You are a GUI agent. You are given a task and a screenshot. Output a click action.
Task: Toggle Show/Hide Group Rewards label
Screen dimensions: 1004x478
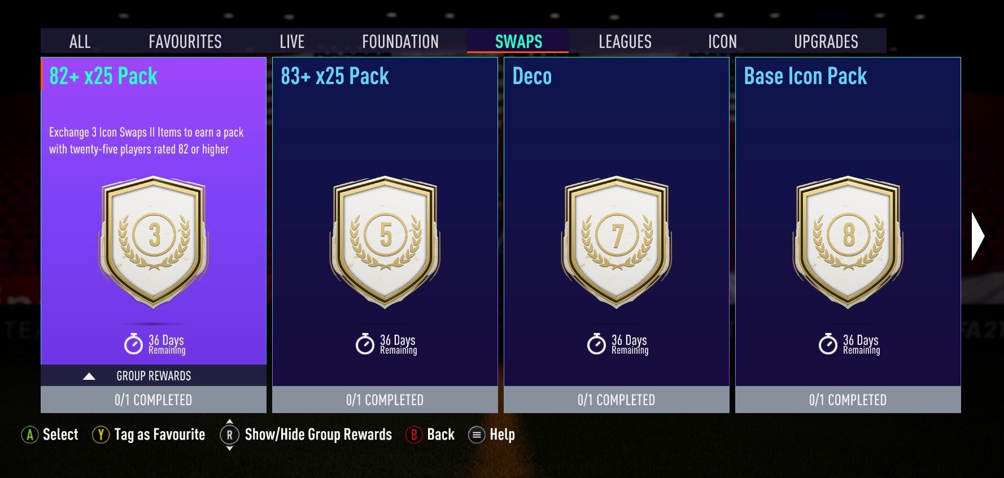[x=318, y=435]
